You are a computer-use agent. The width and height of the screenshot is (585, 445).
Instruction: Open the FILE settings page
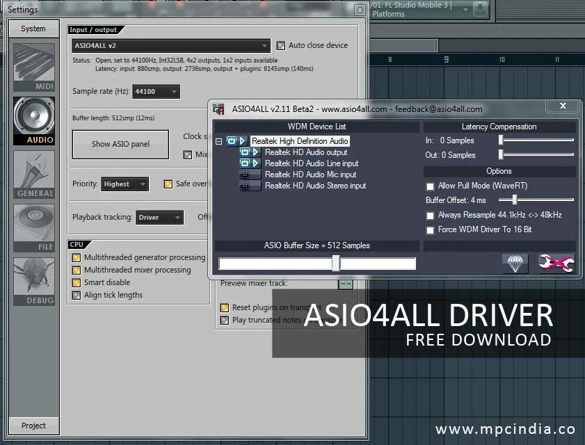coord(34,228)
